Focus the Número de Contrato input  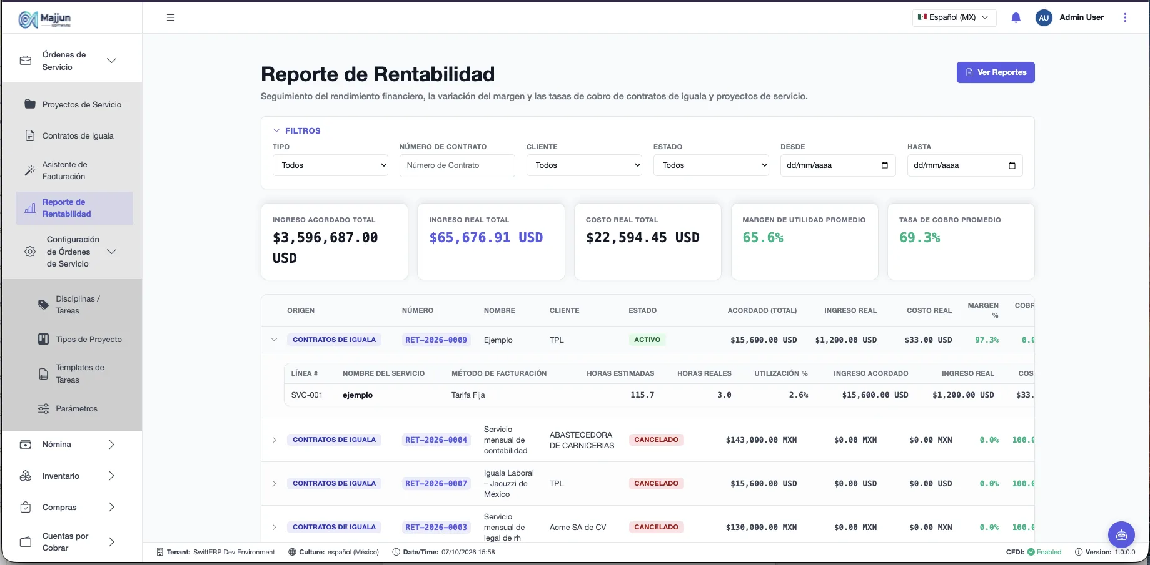click(x=457, y=165)
